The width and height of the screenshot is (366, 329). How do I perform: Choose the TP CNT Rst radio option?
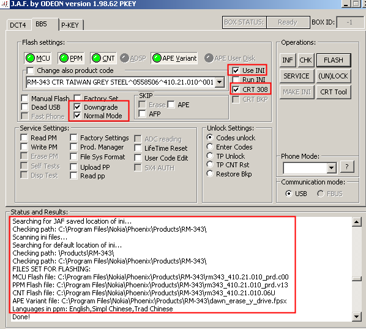tap(210, 164)
